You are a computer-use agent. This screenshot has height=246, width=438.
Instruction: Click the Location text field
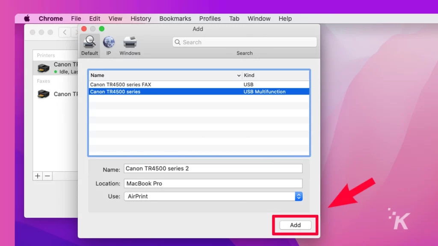[213, 184]
